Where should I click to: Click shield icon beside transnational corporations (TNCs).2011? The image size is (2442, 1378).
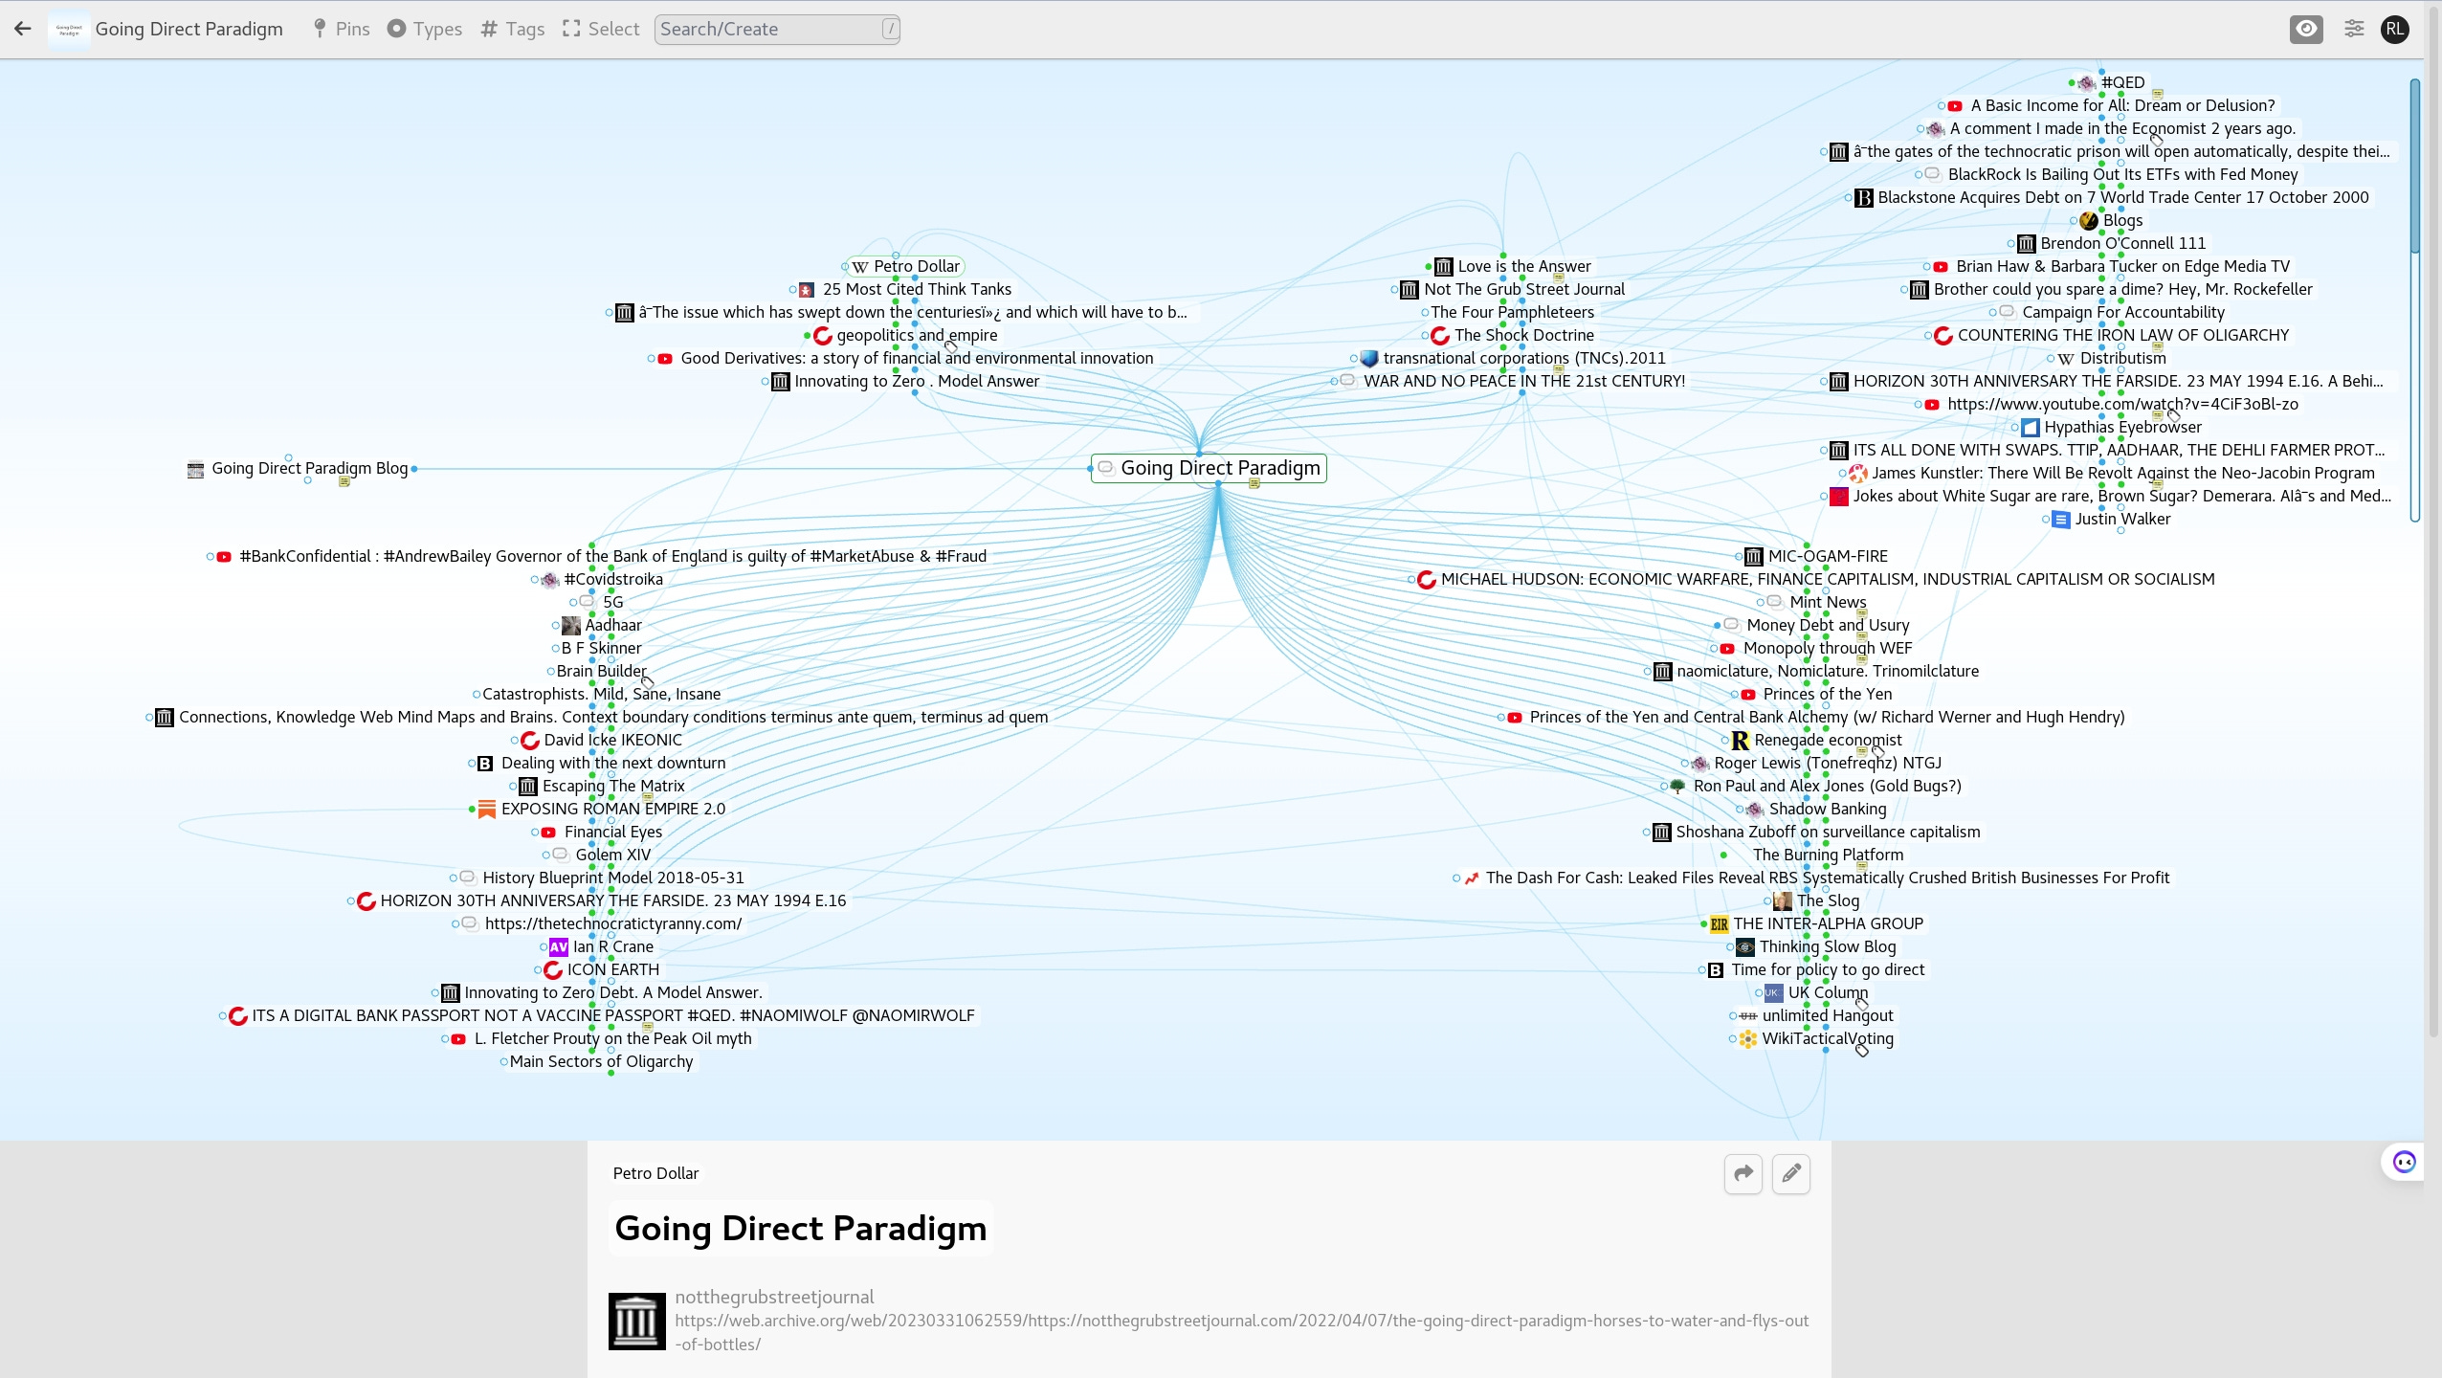click(x=1369, y=359)
